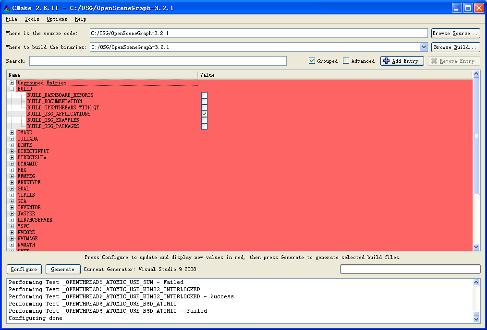Expand the CMAKE group
487x330 pixels.
pos(12,132)
